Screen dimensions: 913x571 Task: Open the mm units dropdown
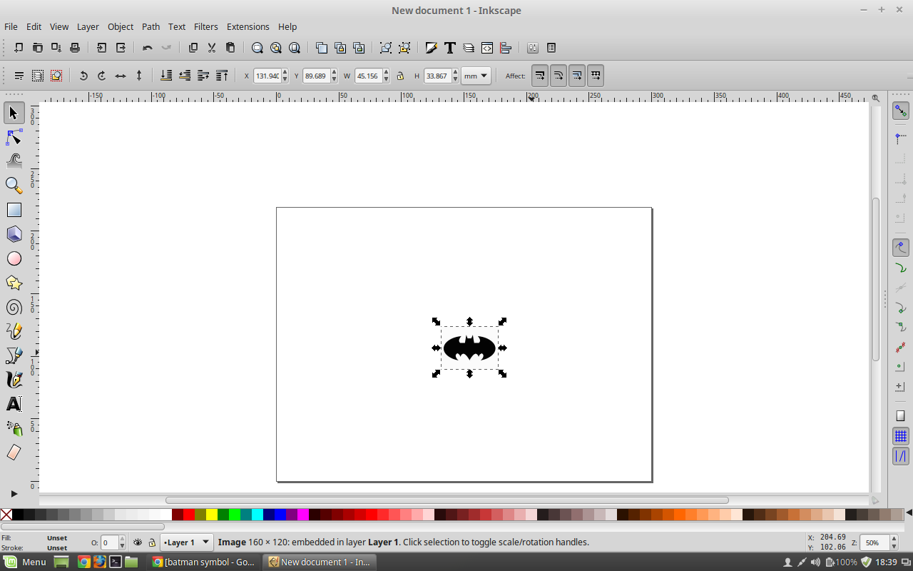476,76
